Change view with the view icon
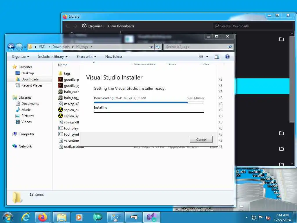Viewport: 297px width, 223px height. pos(201,57)
